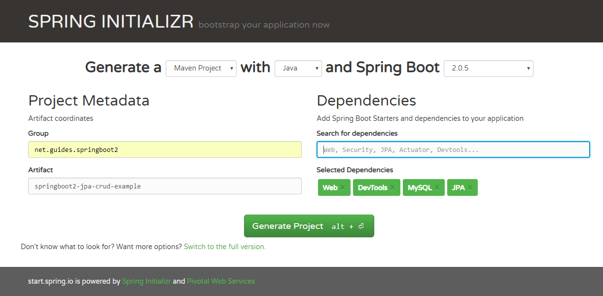Screen dimensions: 603x296
Task: Click inside the Artifact coordinate field
Action: tap(165, 186)
